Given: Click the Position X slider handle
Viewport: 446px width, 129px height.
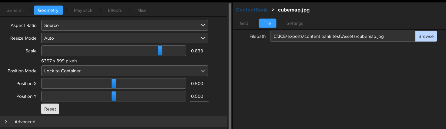Looking at the screenshot, I should pyautogui.click(x=114, y=84).
